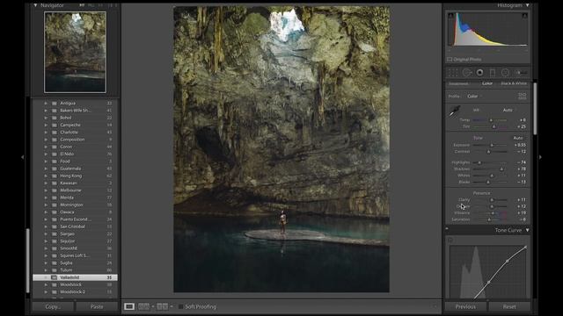
Task: Select the Crop Overlay tool icon
Action: coord(453,73)
